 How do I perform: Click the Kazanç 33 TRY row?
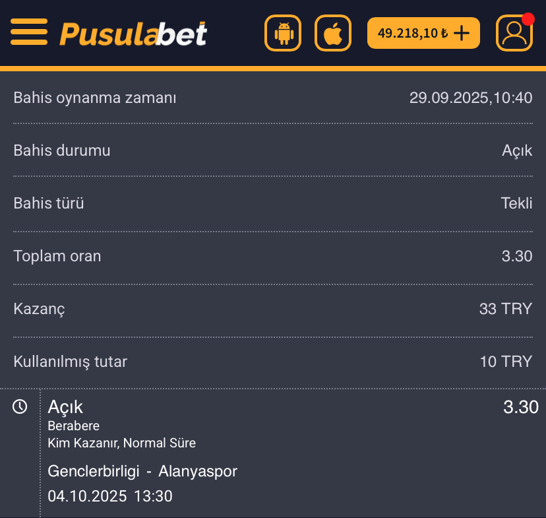point(272,309)
